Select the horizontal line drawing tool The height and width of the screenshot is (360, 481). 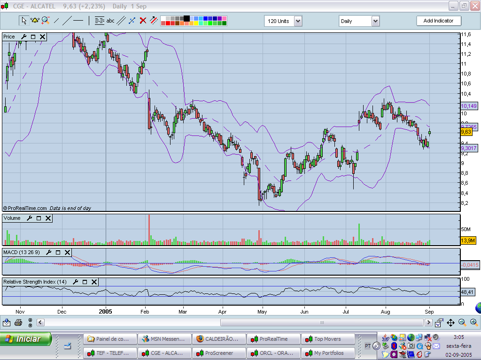(78, 21)
